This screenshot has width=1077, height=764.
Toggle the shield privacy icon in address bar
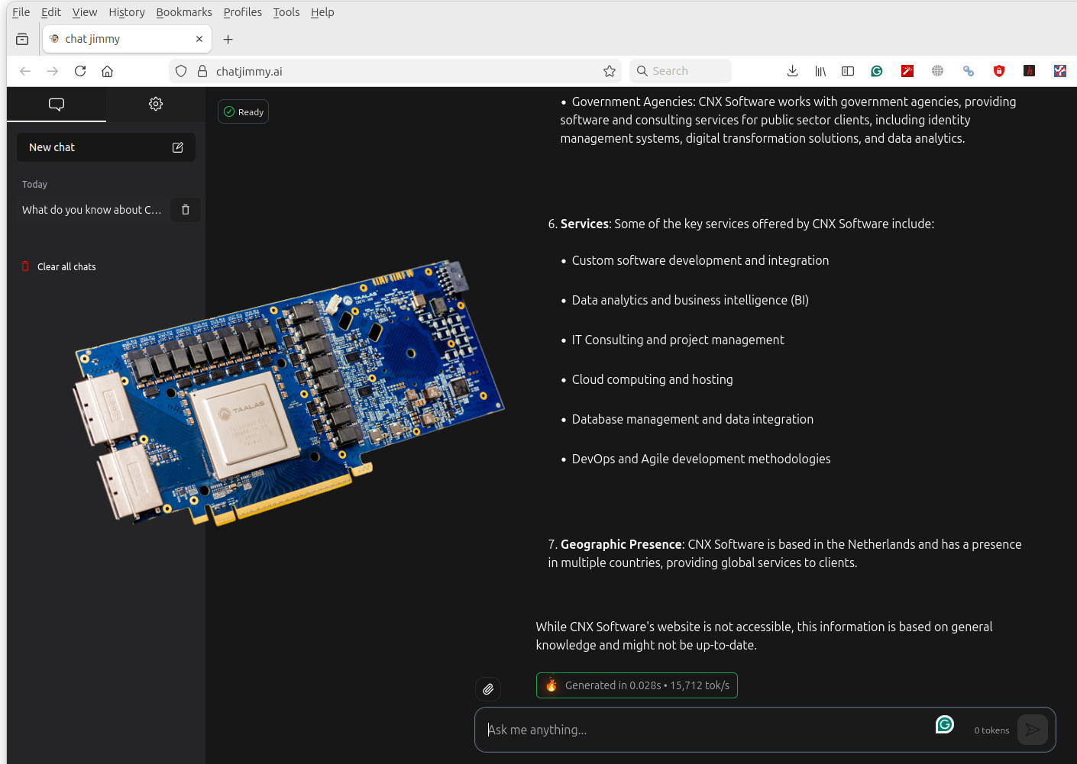180,70
